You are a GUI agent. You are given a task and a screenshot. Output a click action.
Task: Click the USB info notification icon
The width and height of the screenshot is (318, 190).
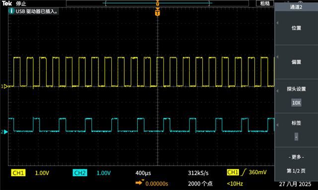tap(11, 11)
